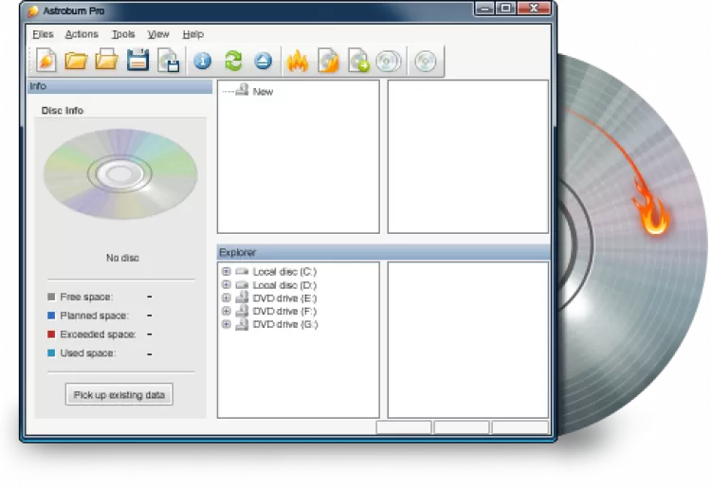
Task: Select DVD drive (E:) in Explorer
Action: (x=284, y=298)
